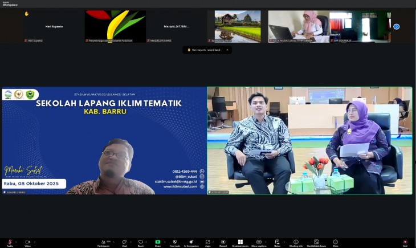The height and width of the screenshot is (248, 416).
Task: Launch the AI Companion
Action: 191,242
